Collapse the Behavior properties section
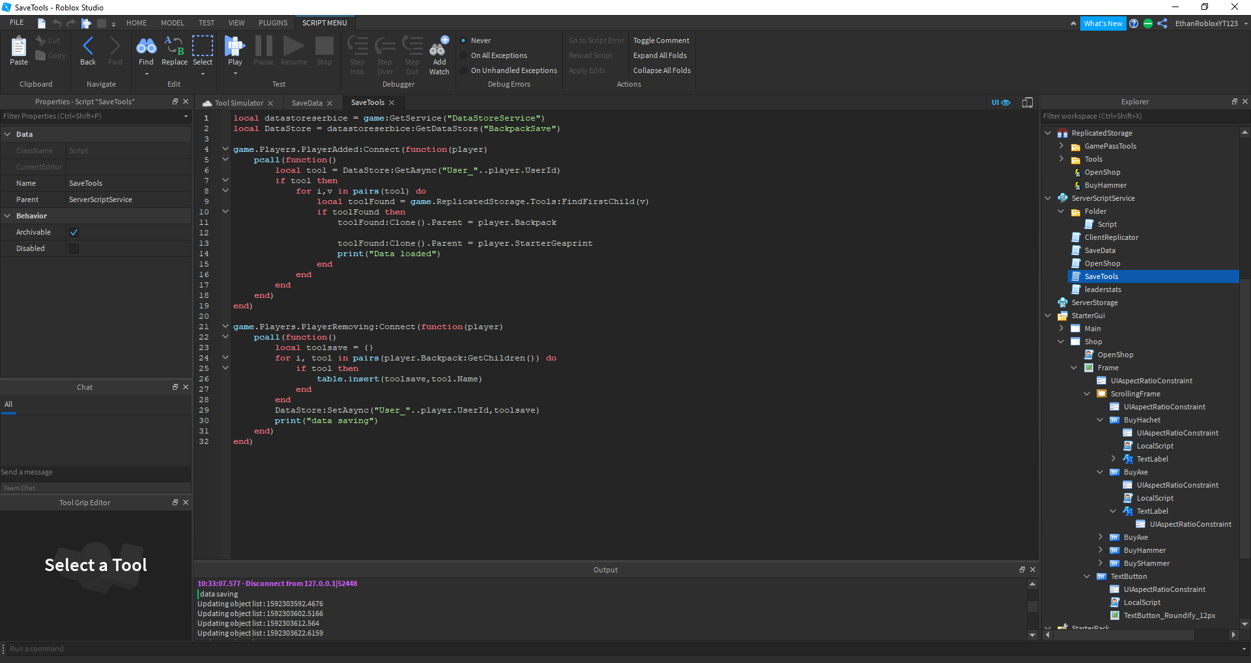Screen dimensions: 1251x663 [x=7, y=216]
